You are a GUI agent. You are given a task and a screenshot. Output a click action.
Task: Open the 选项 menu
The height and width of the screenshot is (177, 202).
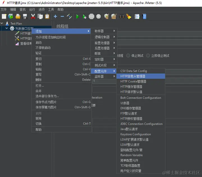(x=42, y=9)
